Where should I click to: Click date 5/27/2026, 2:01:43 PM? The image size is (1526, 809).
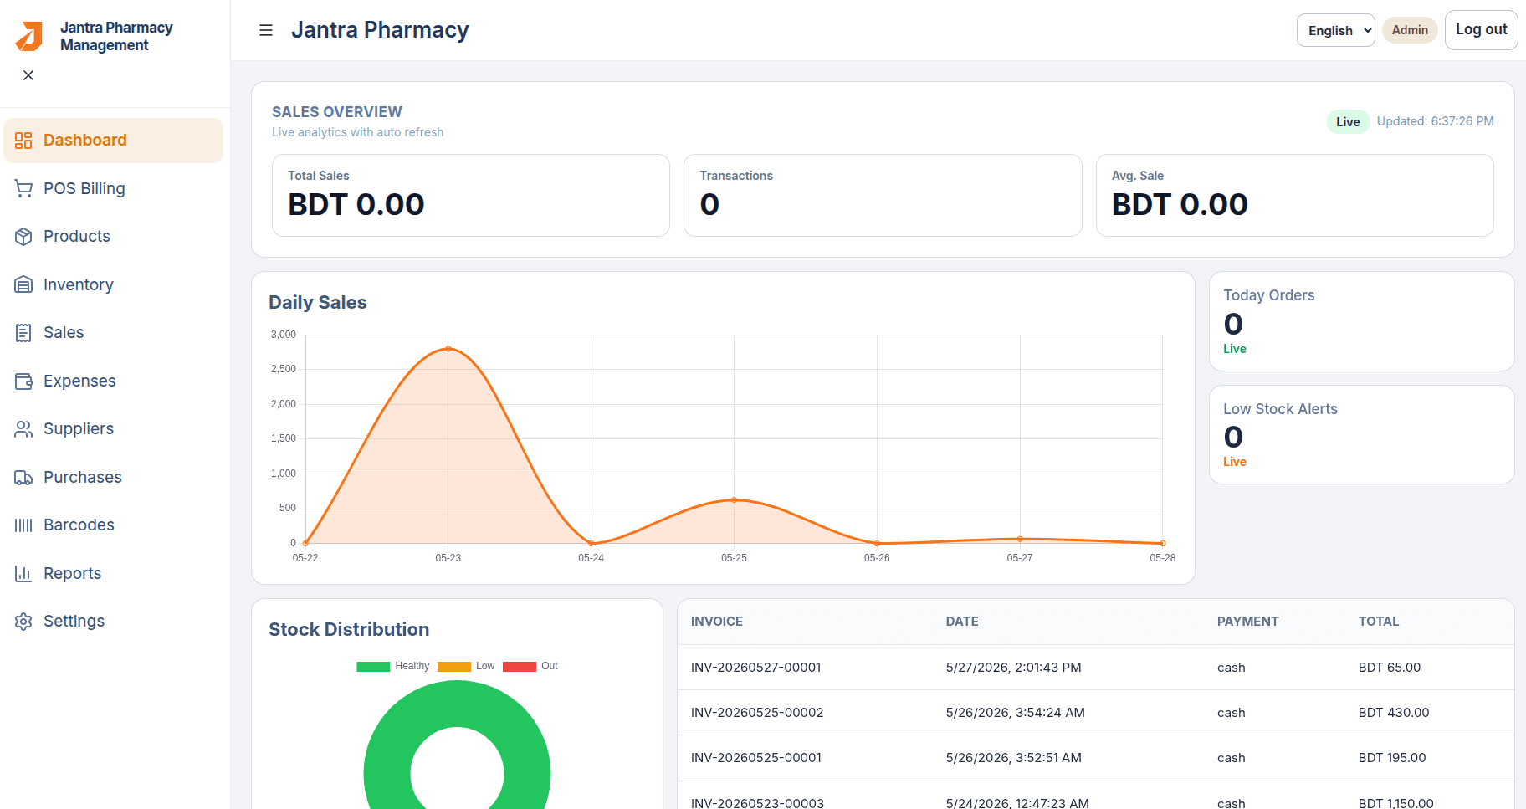pos(1014,668)
